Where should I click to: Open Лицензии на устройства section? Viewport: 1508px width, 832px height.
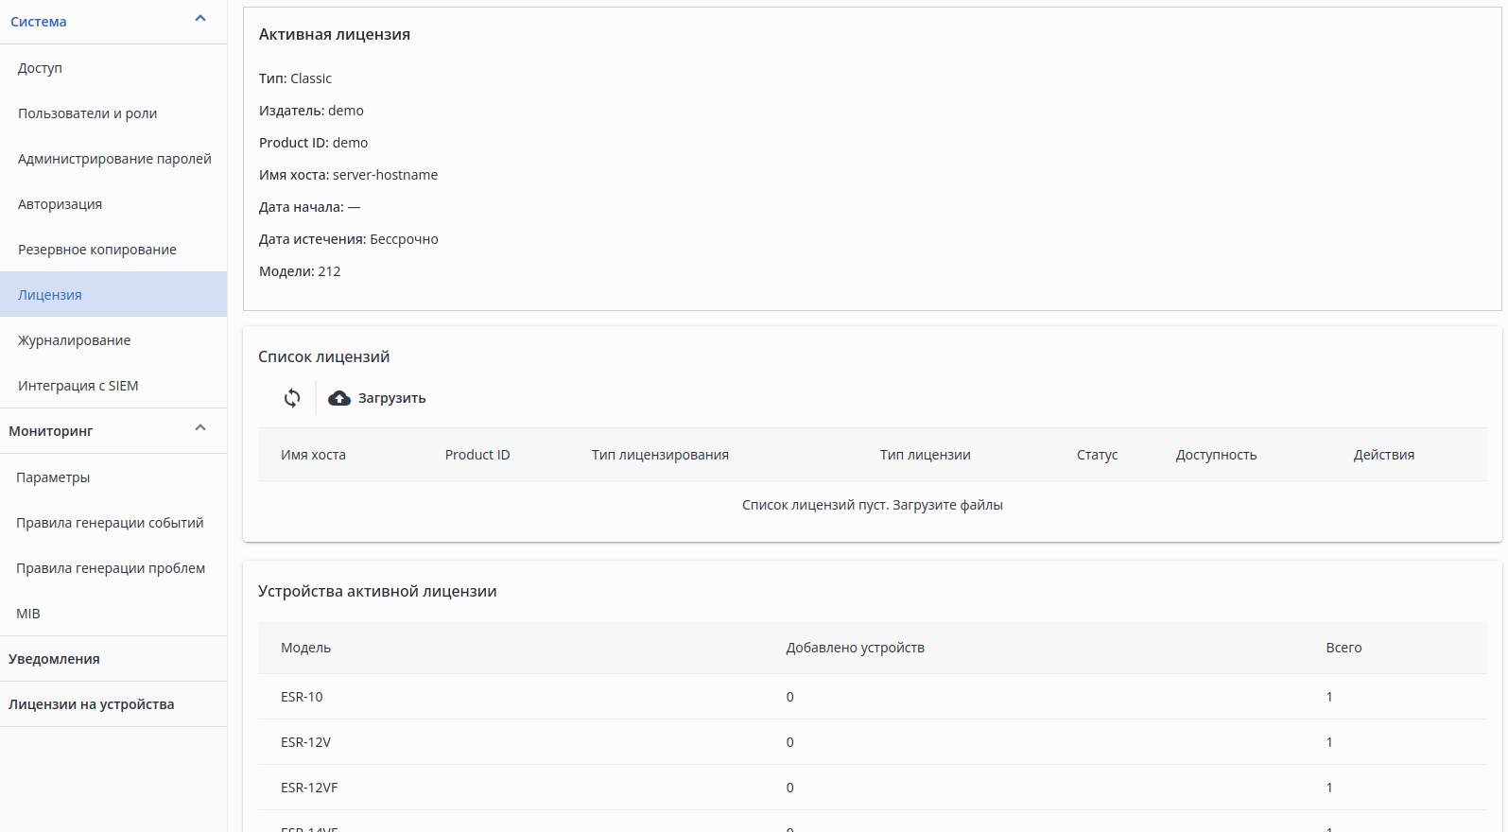91,704
